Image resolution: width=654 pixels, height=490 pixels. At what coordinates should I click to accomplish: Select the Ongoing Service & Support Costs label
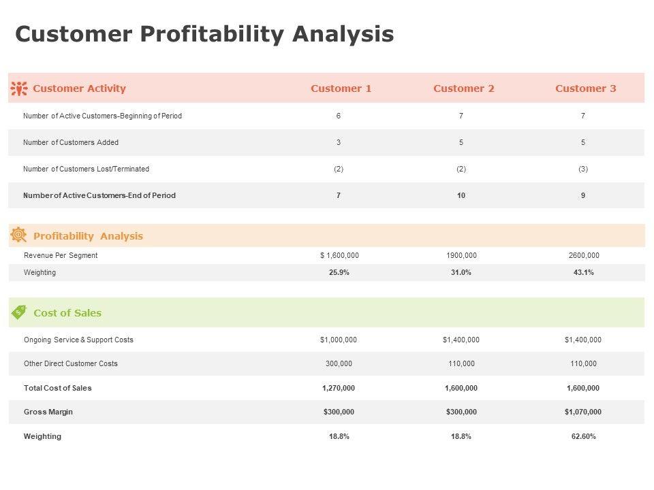78,340
